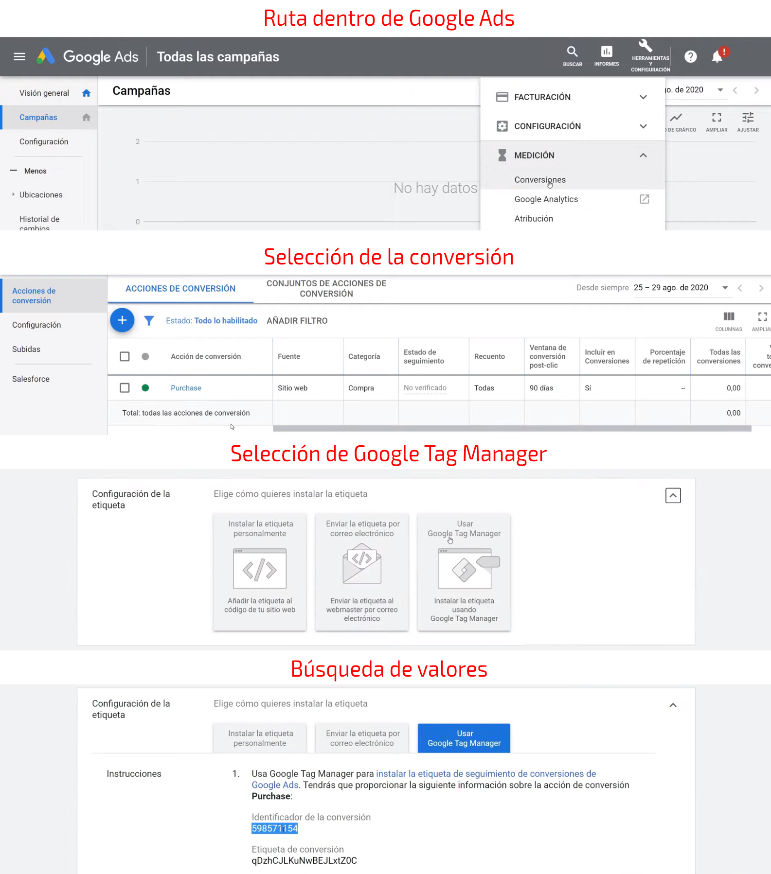Open Salesforce in conversions sidebar
771x874 pixels.
point(31,379)
